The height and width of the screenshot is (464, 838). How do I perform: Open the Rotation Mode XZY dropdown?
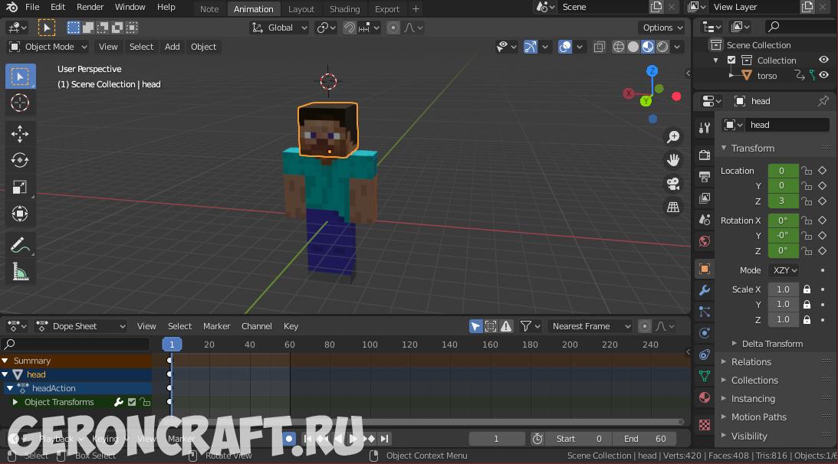(785, 270)
